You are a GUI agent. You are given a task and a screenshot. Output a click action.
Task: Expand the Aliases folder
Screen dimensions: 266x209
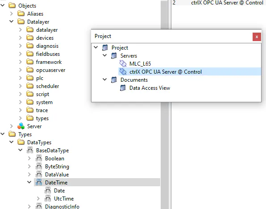pyautogui.click(x=12, y=13)
